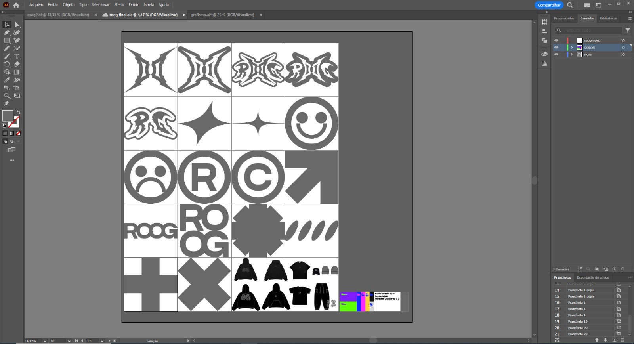Expand the FONT layer contents
This screenshot has width=634, height=344.
tap(571, 55)
